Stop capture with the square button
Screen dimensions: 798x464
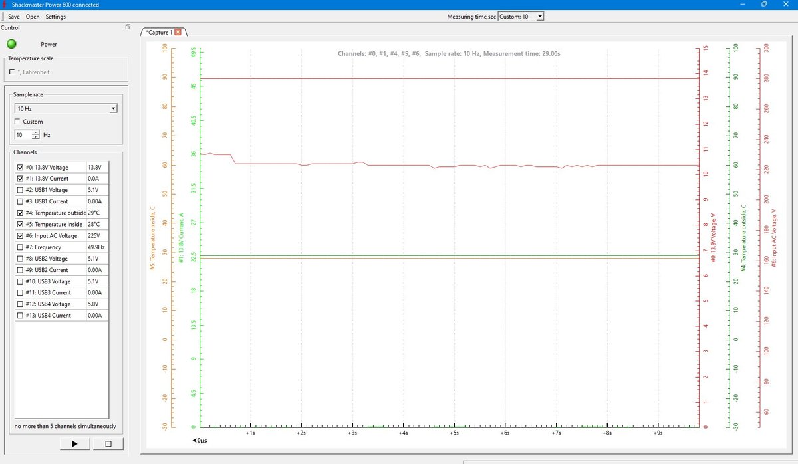point(108,443)
